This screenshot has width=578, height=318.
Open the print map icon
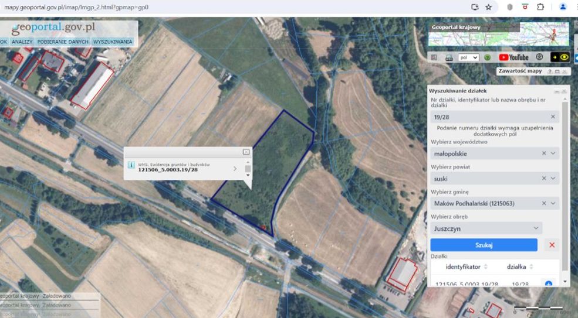click(x=448, y=57)
